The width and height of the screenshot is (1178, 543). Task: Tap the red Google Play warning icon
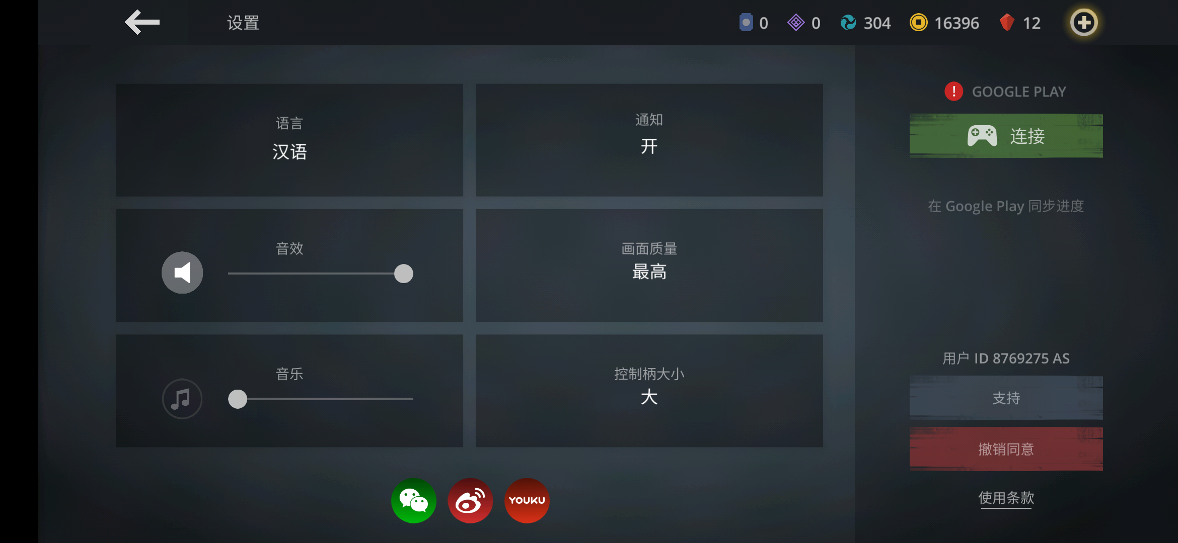coord(953,92)
